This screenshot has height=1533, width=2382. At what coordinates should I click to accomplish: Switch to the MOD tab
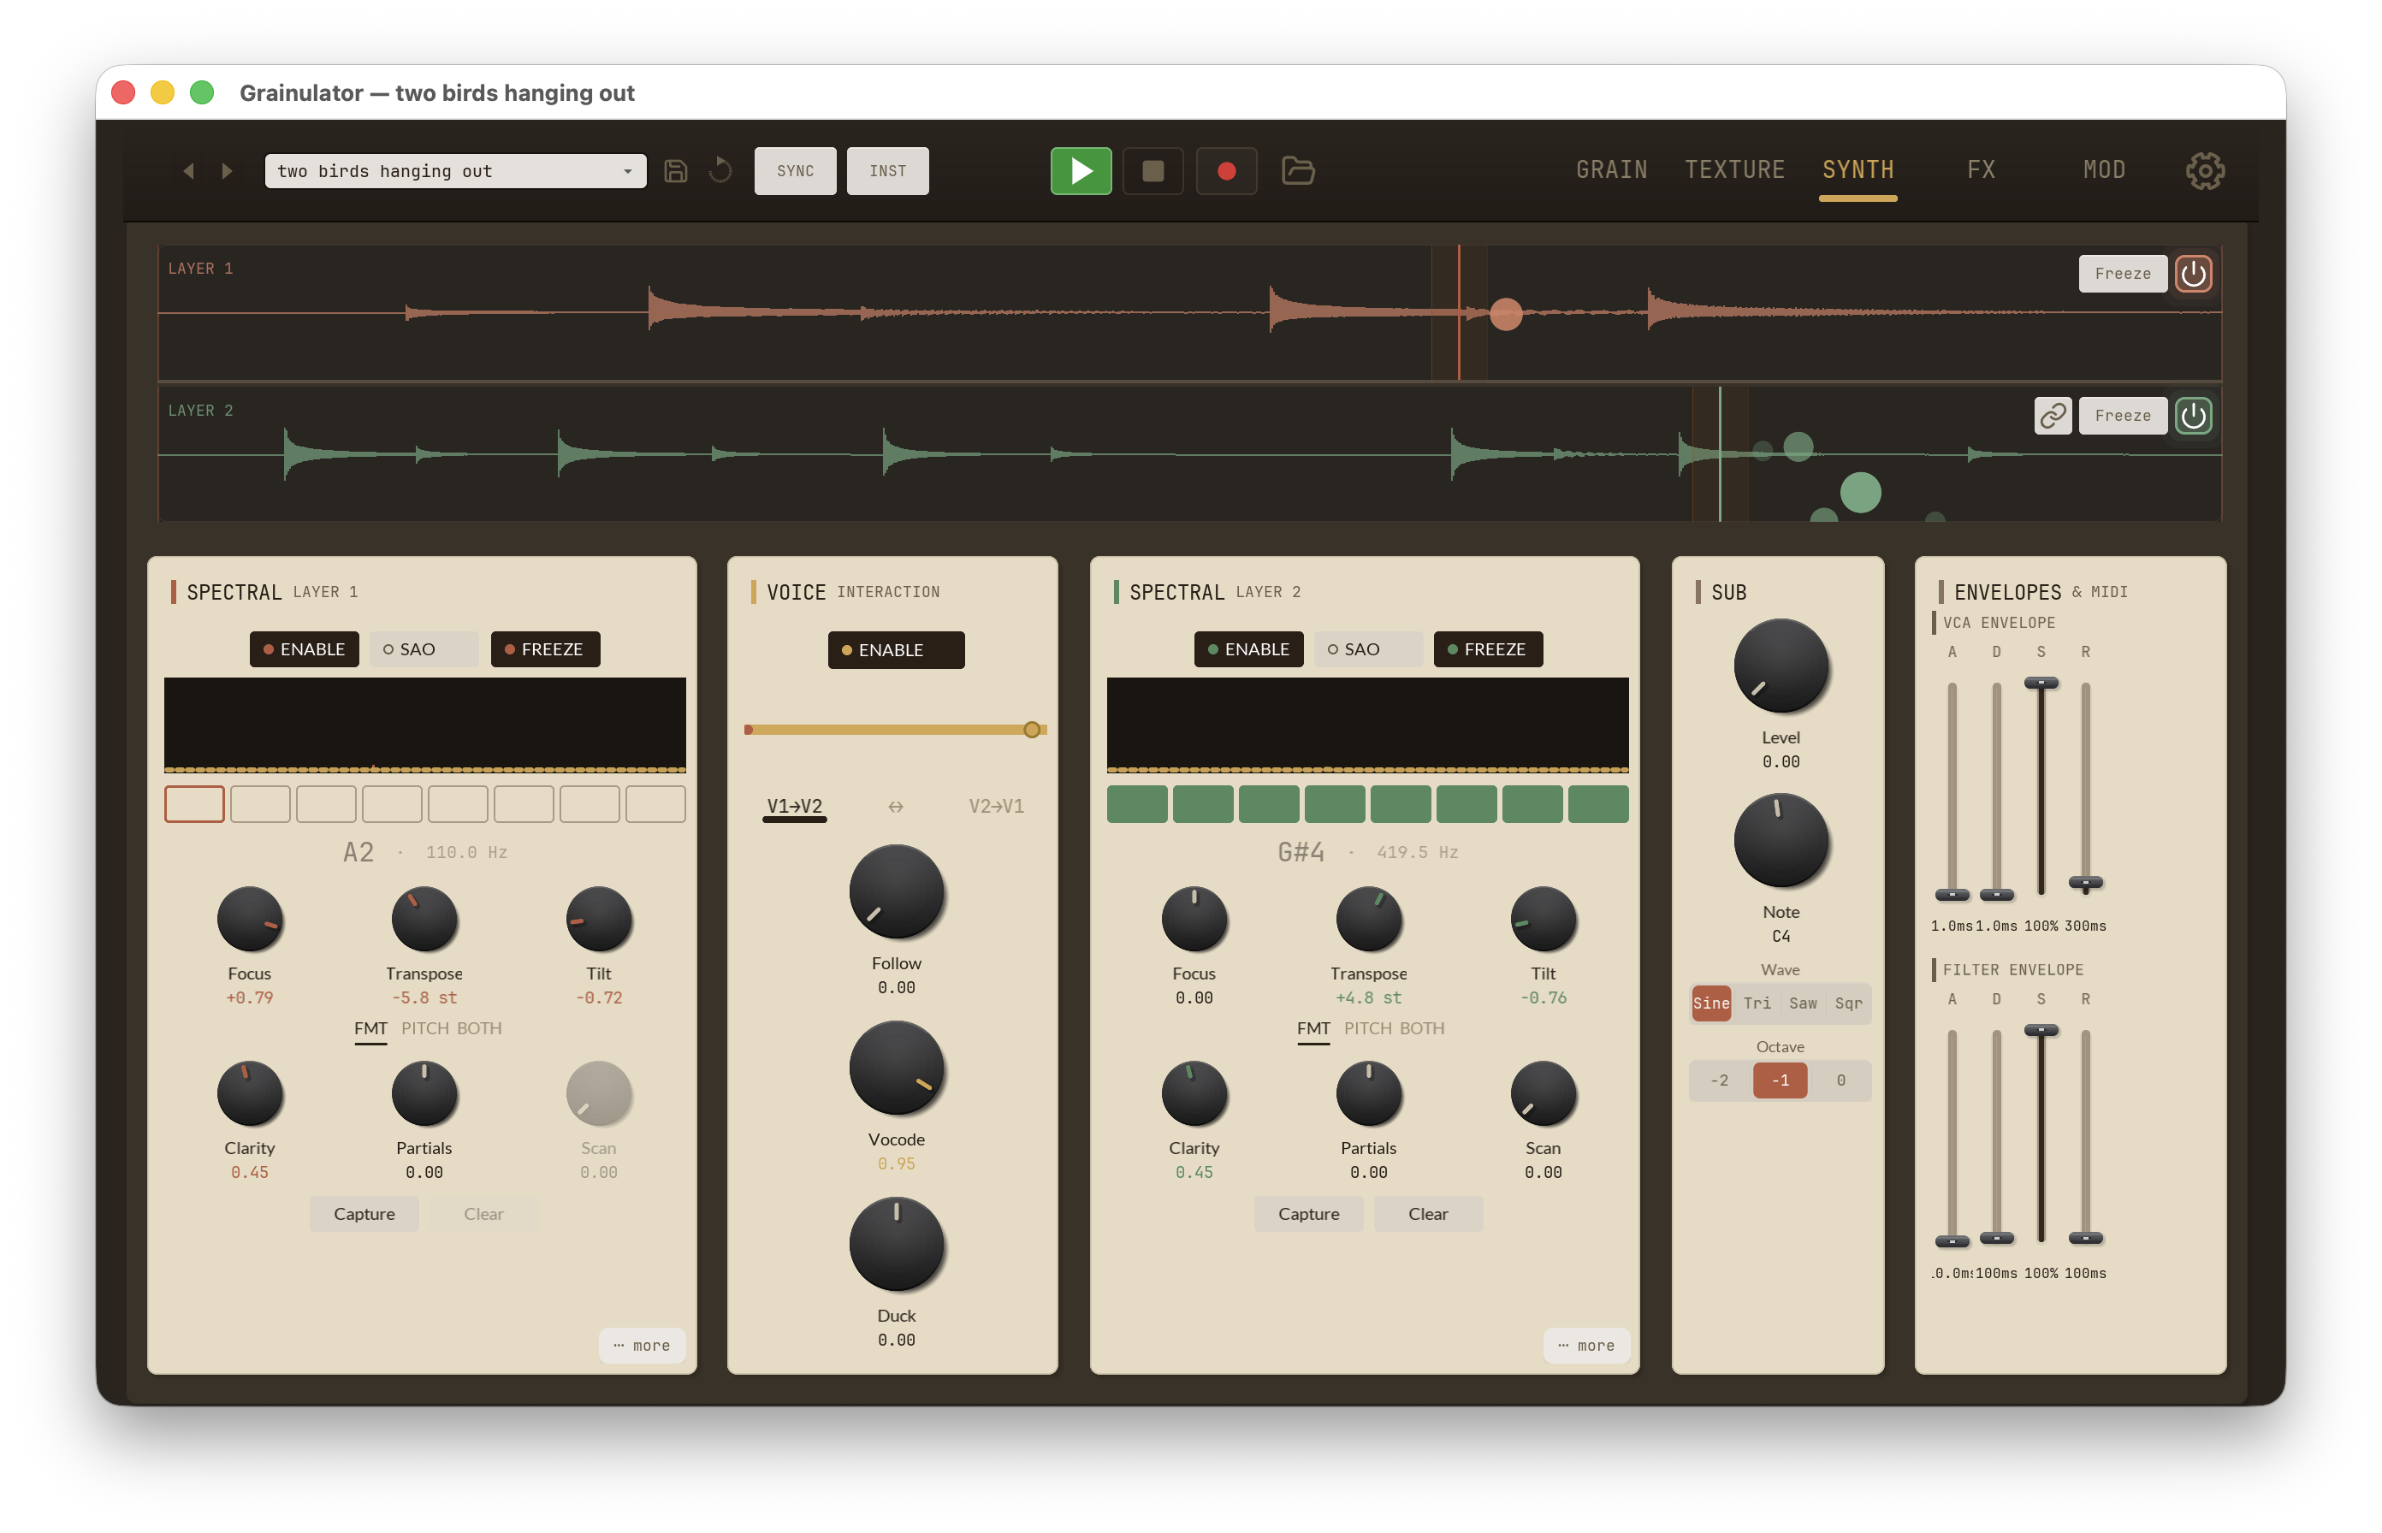coord(2104,170)
